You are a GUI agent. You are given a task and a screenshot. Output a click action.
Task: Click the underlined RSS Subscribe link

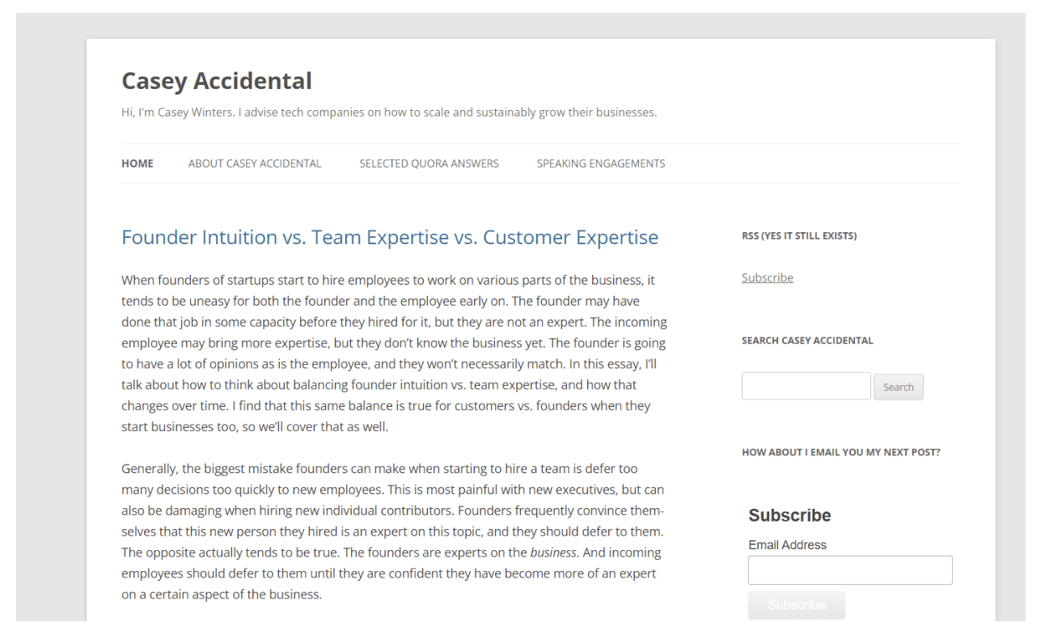767,277
